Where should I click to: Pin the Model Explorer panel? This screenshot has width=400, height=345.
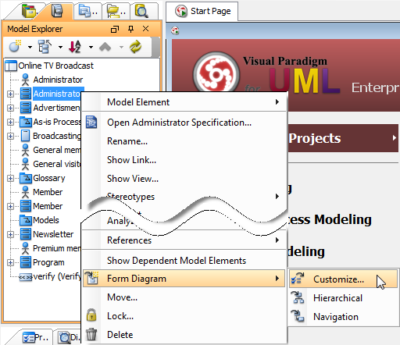(x=130, y=29)
